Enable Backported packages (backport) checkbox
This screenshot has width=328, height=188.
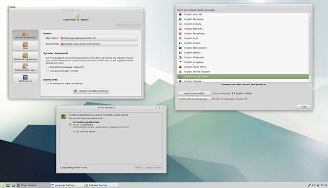tap(48, 67)
